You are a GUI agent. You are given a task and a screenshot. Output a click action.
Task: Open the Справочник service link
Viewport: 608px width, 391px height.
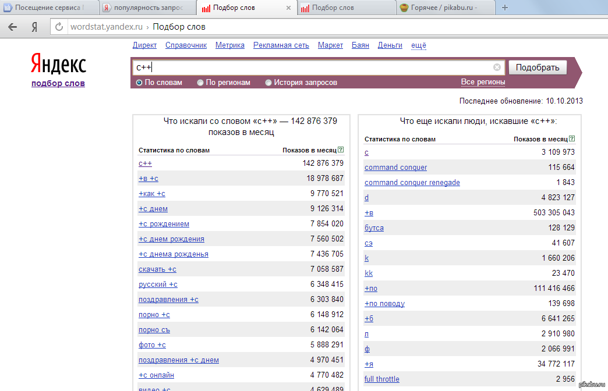[186, 45]
